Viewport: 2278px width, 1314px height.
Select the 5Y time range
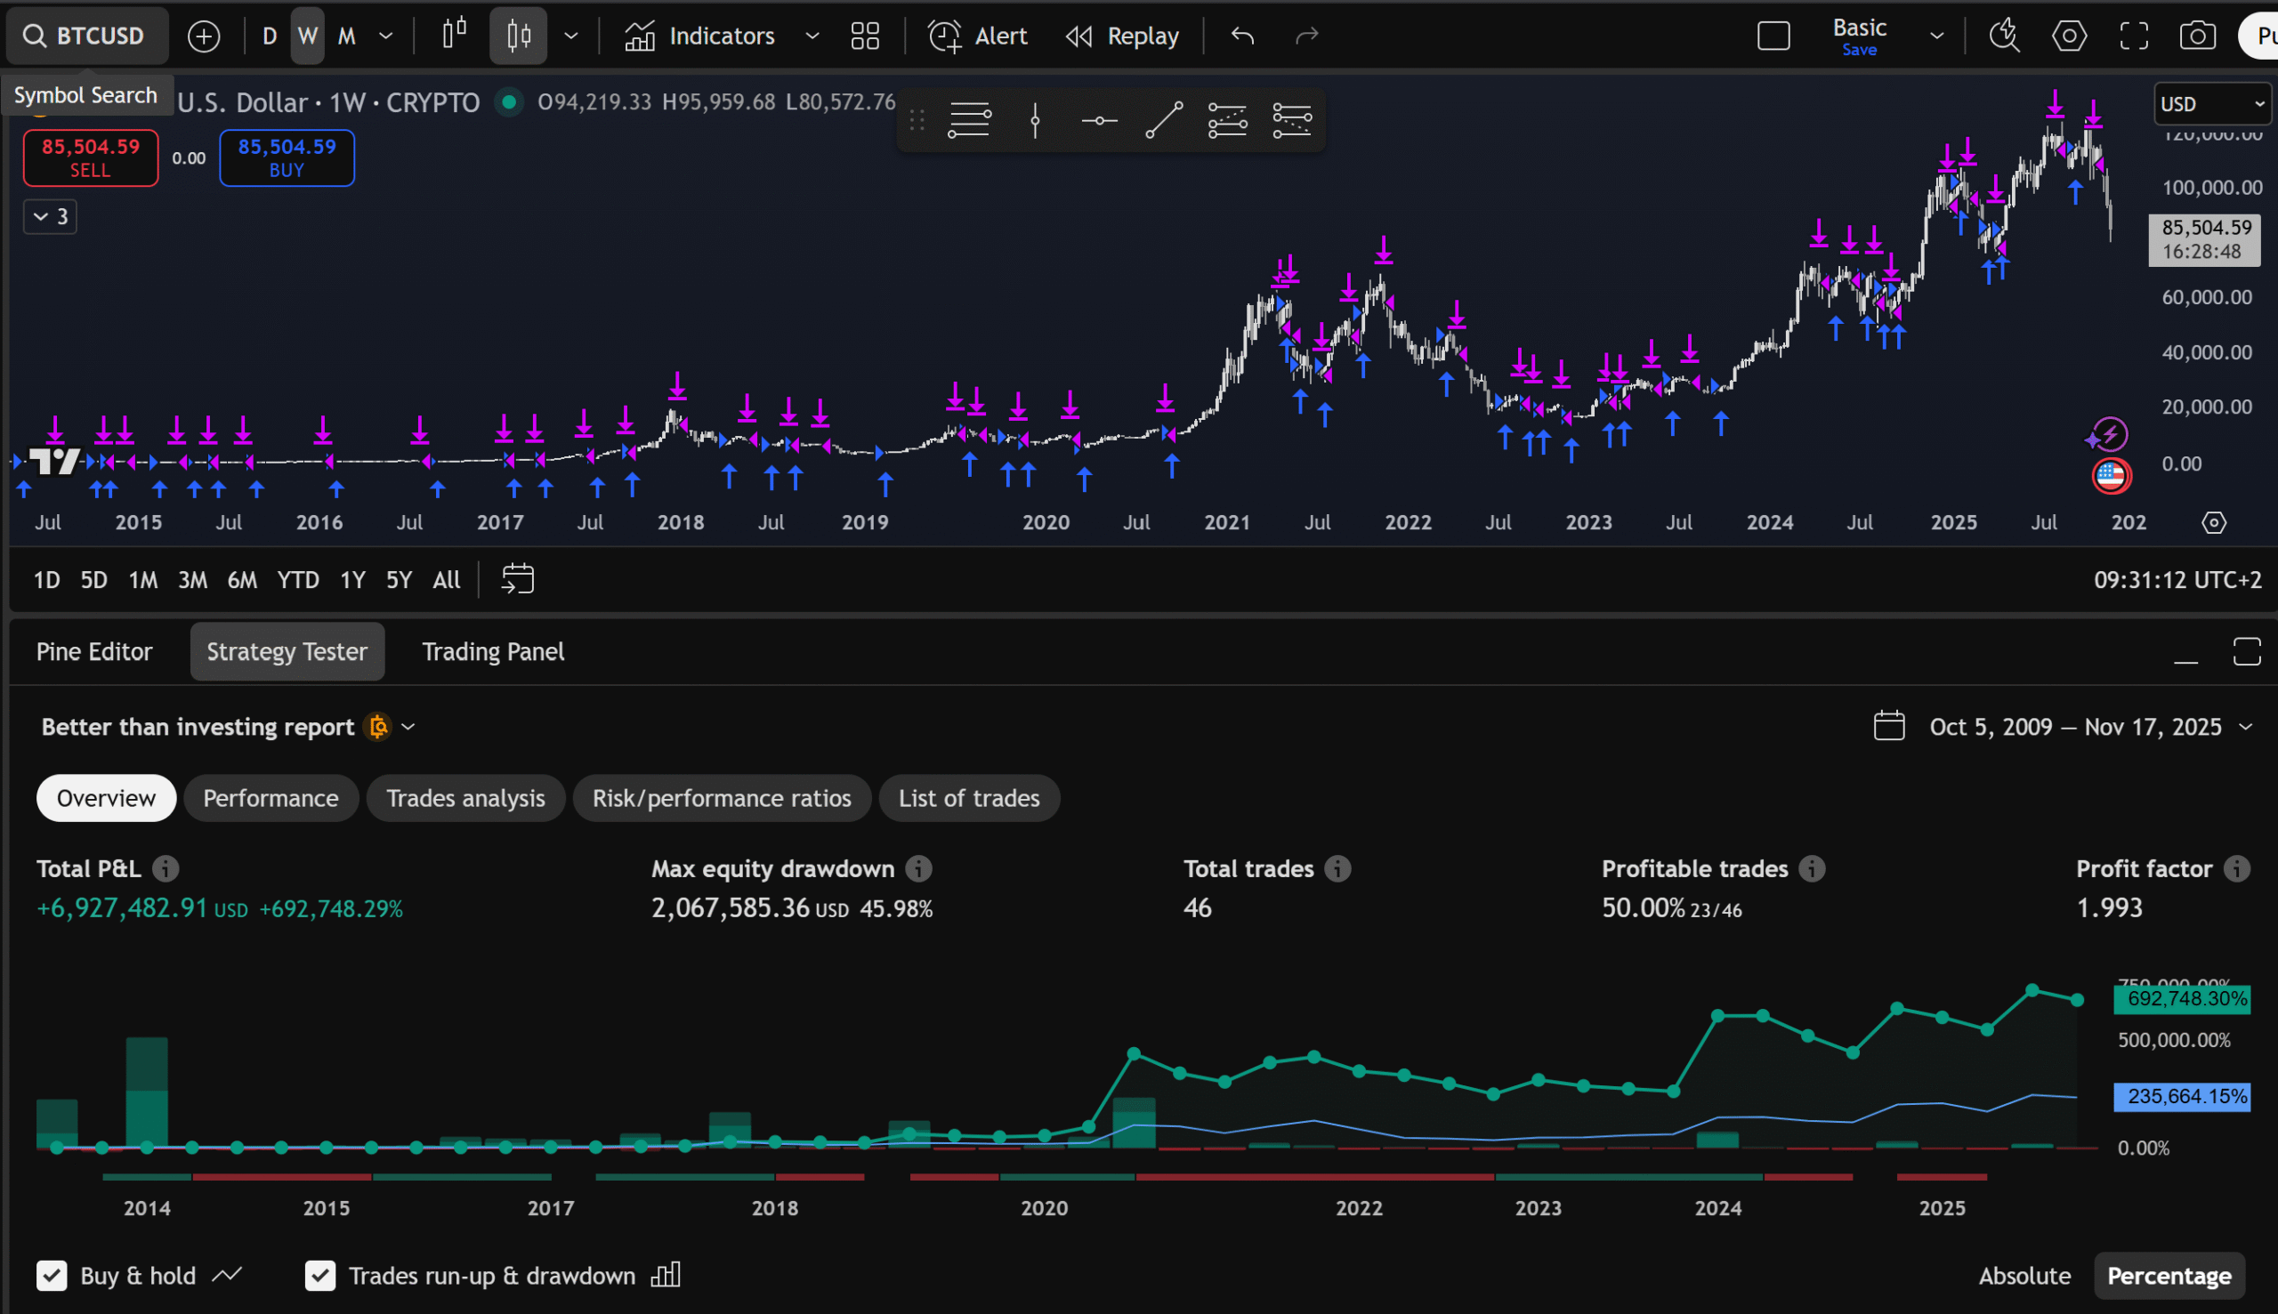point(399,579)
